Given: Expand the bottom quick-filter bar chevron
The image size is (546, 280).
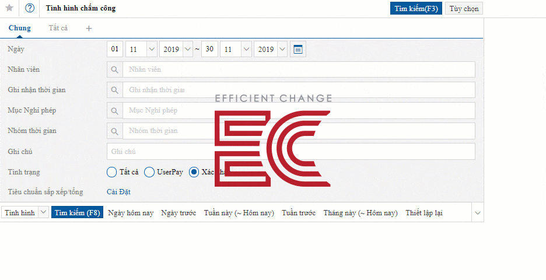Looking at the screenshot, I should pos(478,213).
